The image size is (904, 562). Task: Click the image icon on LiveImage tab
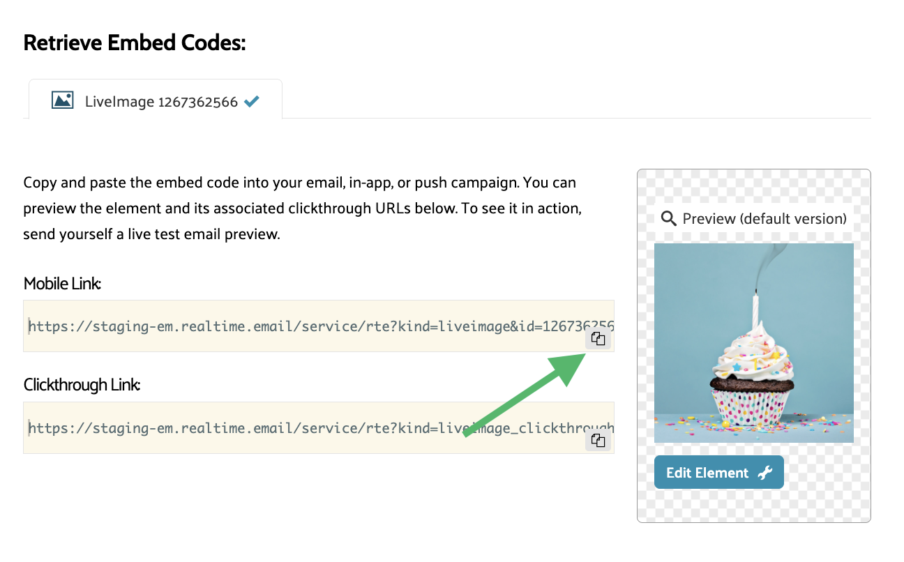point(62,100)
